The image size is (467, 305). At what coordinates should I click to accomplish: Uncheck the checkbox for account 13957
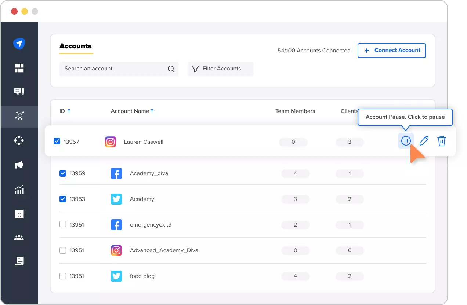pos(57,141)
